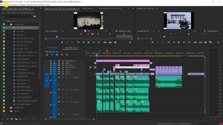This screenshot has height=125, width=223.
Task: Open Program monitor button editor plus icon
Action: pos(218,42)
